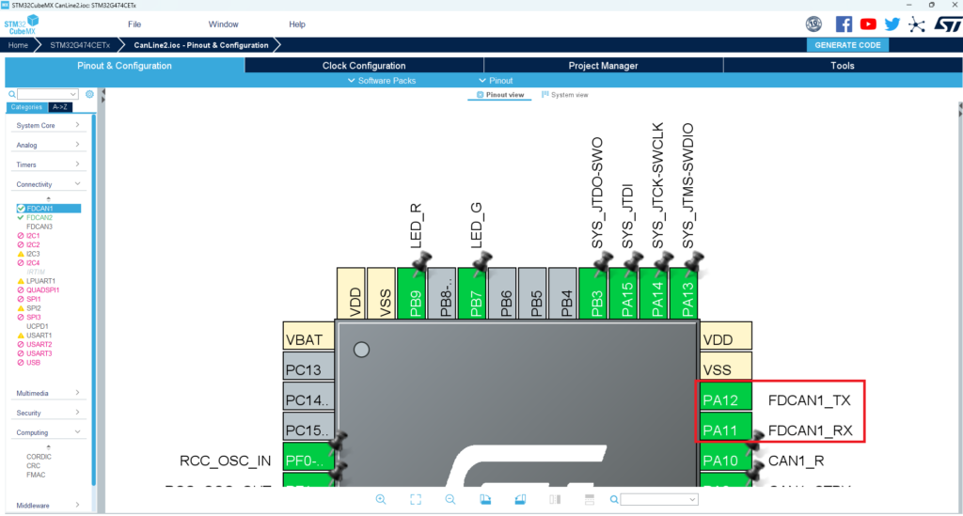Click the ST community network icon
This screenshot has height=516, width=963.
[x=917, y=24]
